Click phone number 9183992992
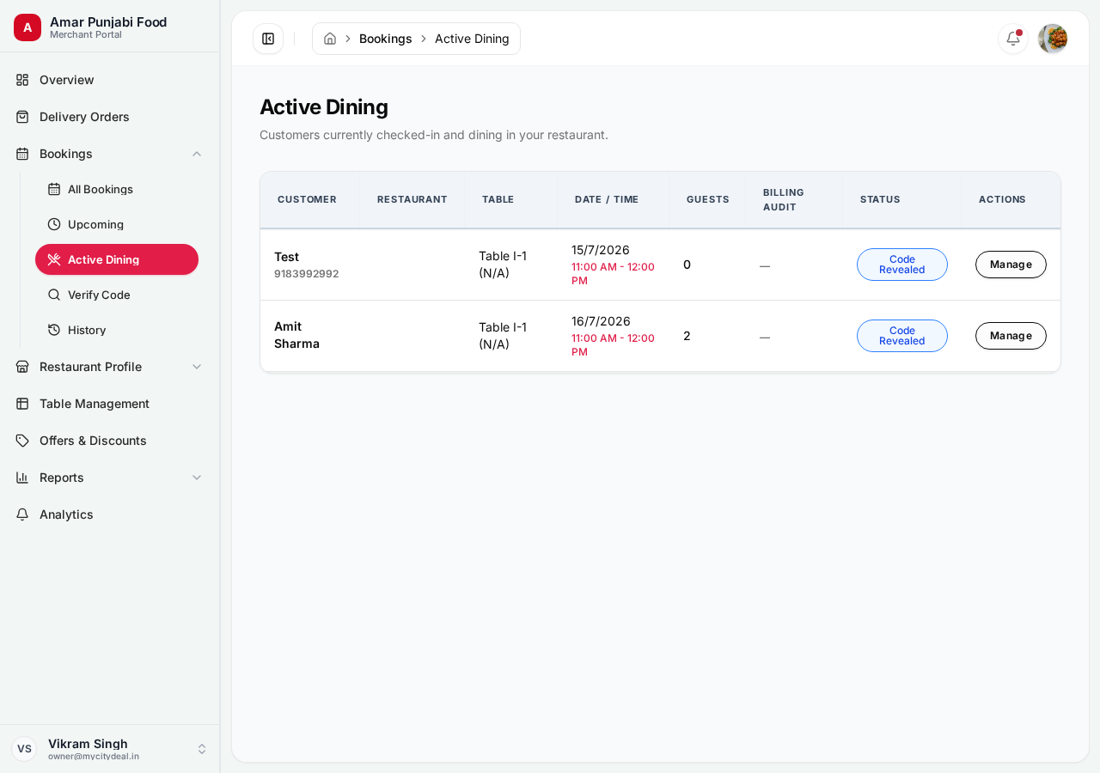This screenshot has width=1100, height=773. 306,274
